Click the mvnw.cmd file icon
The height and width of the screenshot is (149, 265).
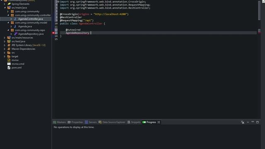9,64
